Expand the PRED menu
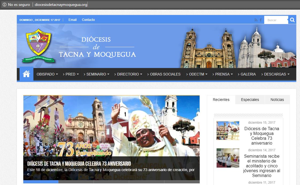This screenshot has width=300, height=185. tap(71, 74)
